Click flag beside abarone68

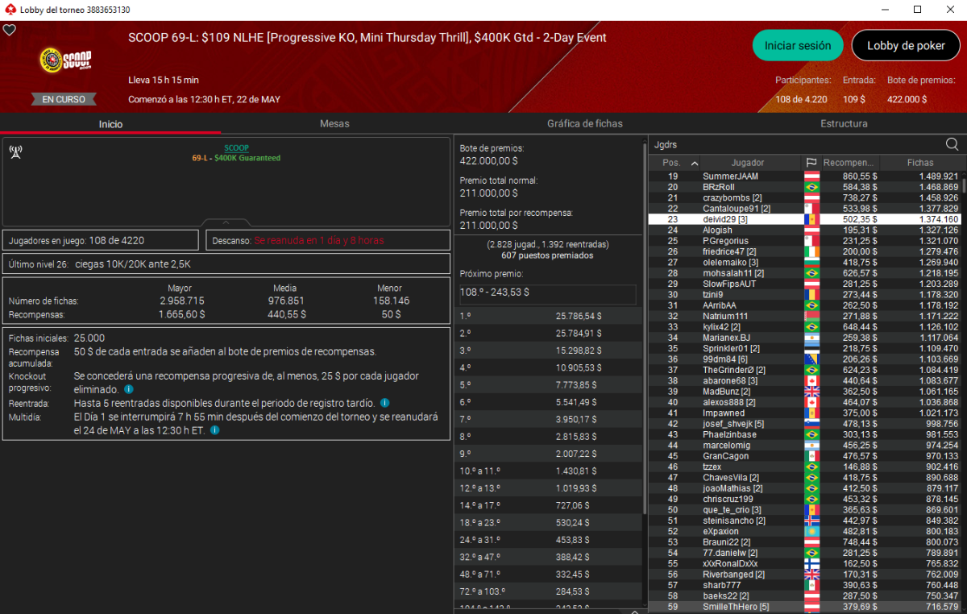coord(811,380)
